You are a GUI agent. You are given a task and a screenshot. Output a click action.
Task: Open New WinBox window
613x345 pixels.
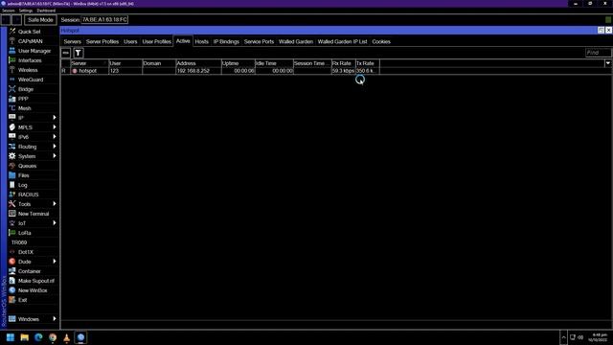[x=33, y=290]
